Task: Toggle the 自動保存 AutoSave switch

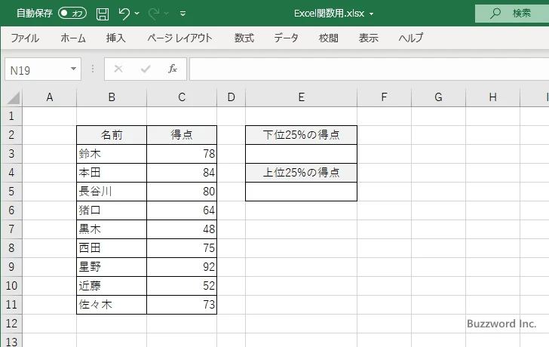Action: [x=72, y=14]
